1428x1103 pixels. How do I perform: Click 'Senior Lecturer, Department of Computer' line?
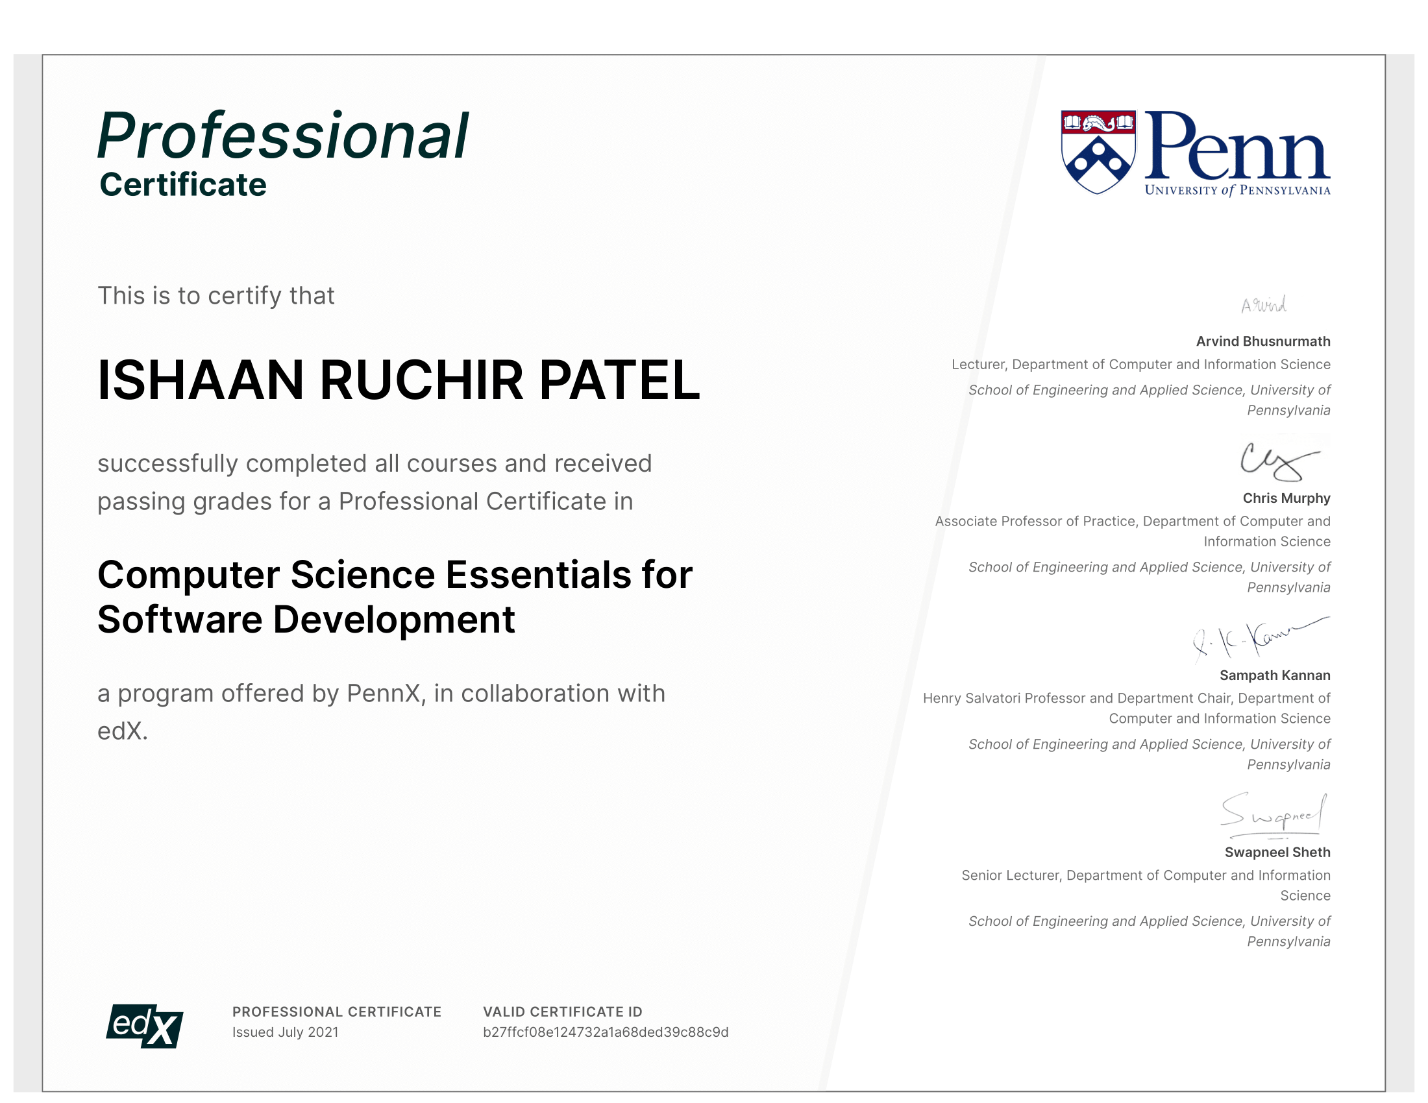click(1146, 875)
